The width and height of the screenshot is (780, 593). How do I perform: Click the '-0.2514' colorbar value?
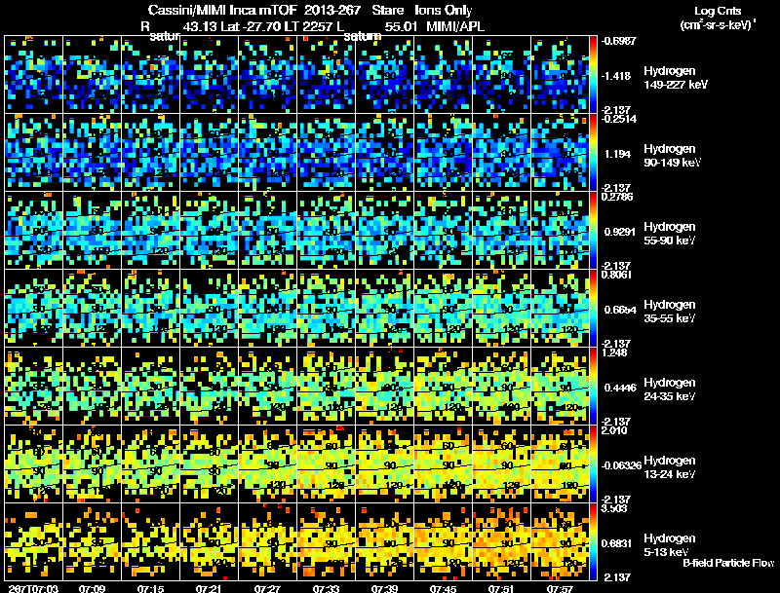click(x=618, y=119)
